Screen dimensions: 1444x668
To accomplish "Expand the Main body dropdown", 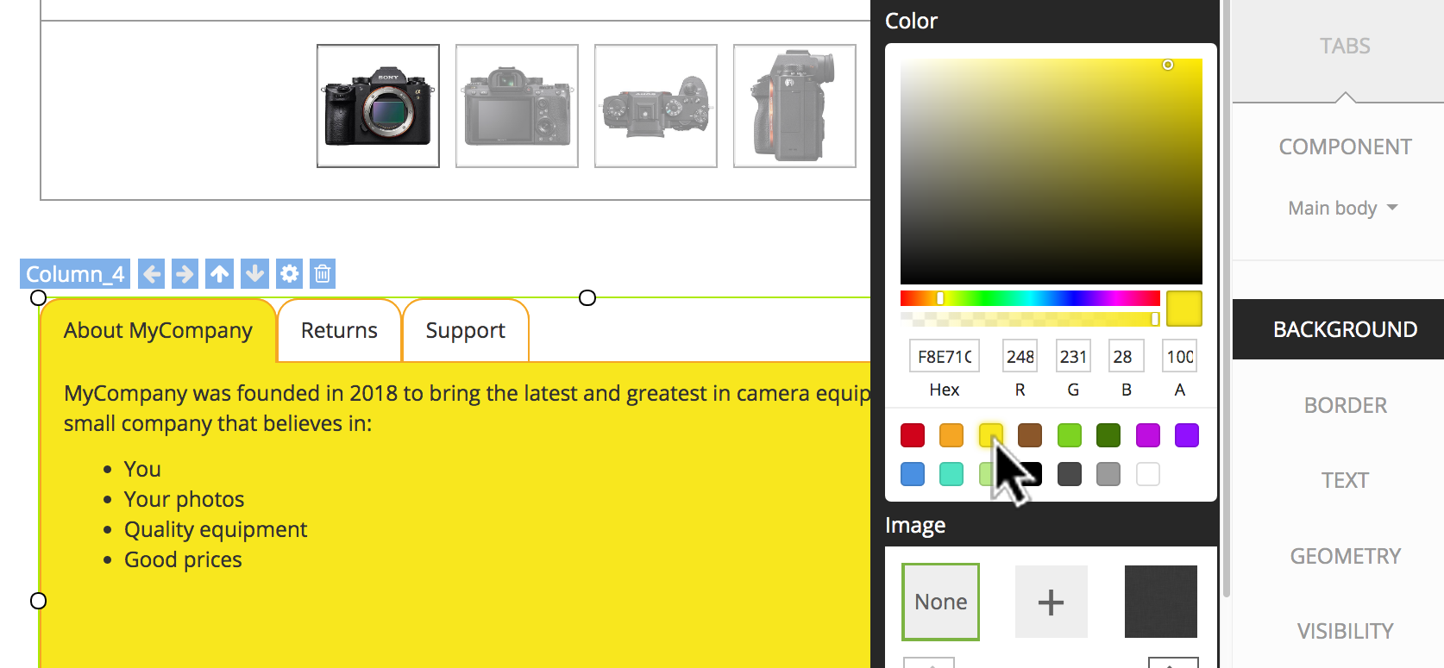I will pos(1342,209).
